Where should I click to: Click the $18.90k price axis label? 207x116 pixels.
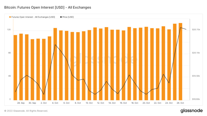click(x=196, y=99)
